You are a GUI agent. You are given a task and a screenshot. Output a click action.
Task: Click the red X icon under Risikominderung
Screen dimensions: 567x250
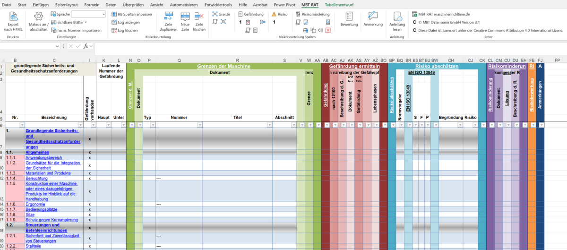(x=327, y=30)
